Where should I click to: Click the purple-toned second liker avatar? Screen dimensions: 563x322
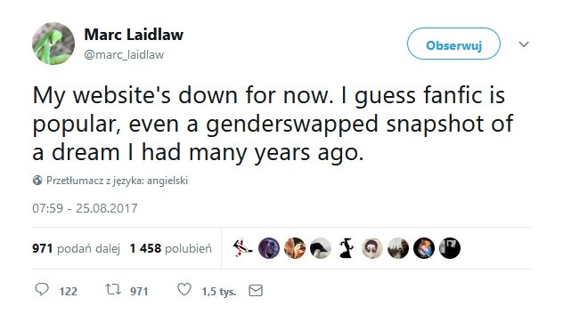[269, 248]
